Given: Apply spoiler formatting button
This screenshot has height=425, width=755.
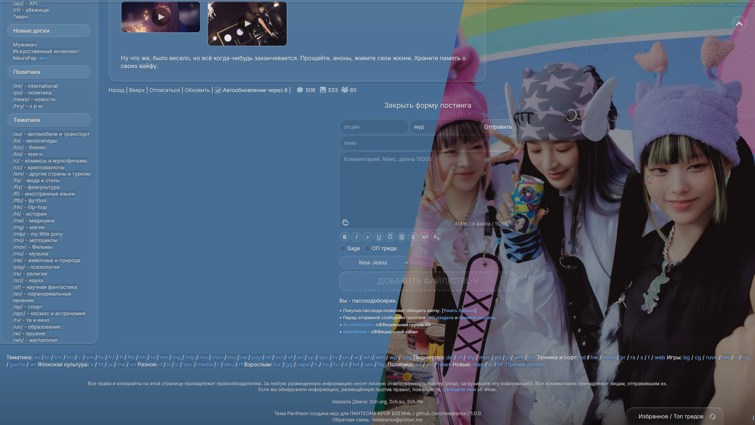Looking at the screenshot, I should click(401, 237).
